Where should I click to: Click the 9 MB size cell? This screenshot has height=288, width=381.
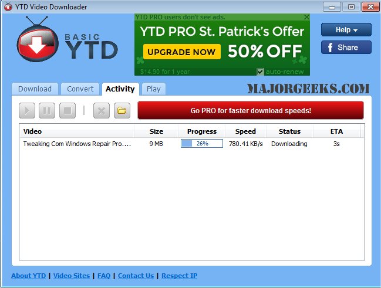[156, 144]
